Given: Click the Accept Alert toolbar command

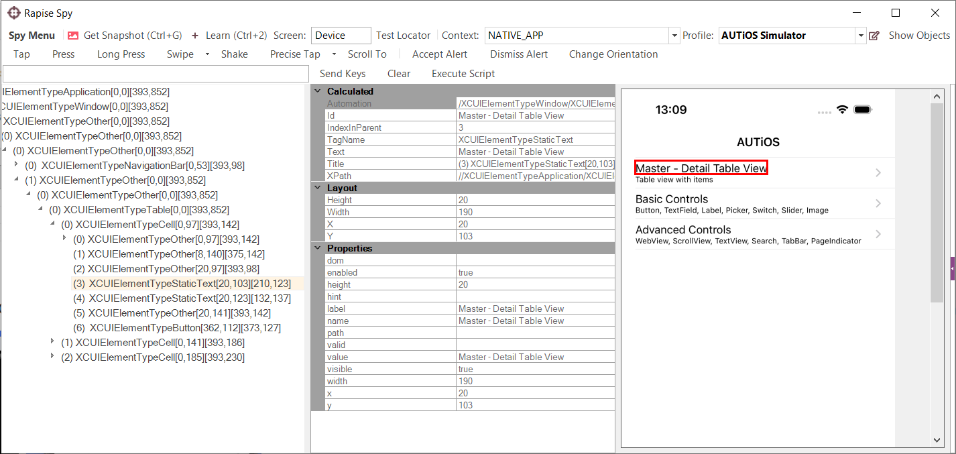Looking at the screenshot, I should click(440, 54).
